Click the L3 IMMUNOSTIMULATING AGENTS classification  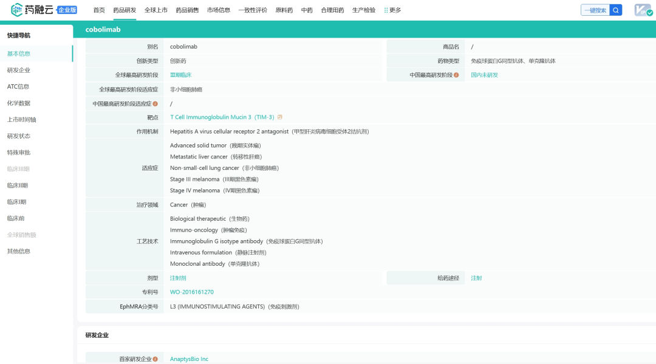coord(234,307)
